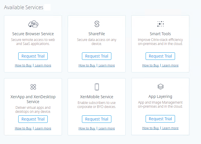Open Learn more under ShareFile

pos(106,65)
